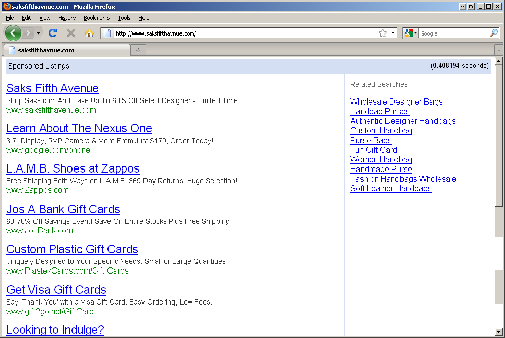Visit the Custom Plastic Gift Cards link
The width and height of the screenshot is (505, 338).
click(72, 249)
